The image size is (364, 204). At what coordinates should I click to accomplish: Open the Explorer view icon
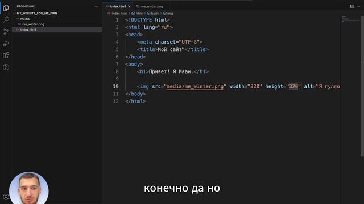pos(6,8)
